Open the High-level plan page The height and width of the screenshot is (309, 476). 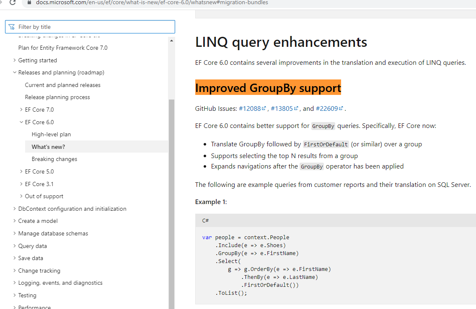pyautogui.click(x=51, y=135)
